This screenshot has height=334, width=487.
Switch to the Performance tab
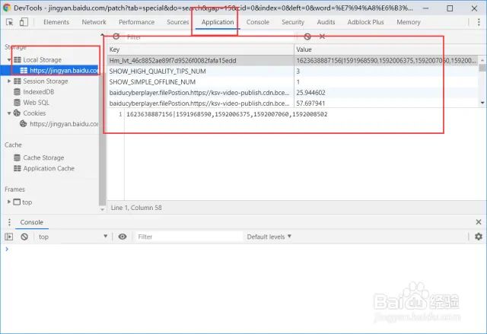(136, 22)
